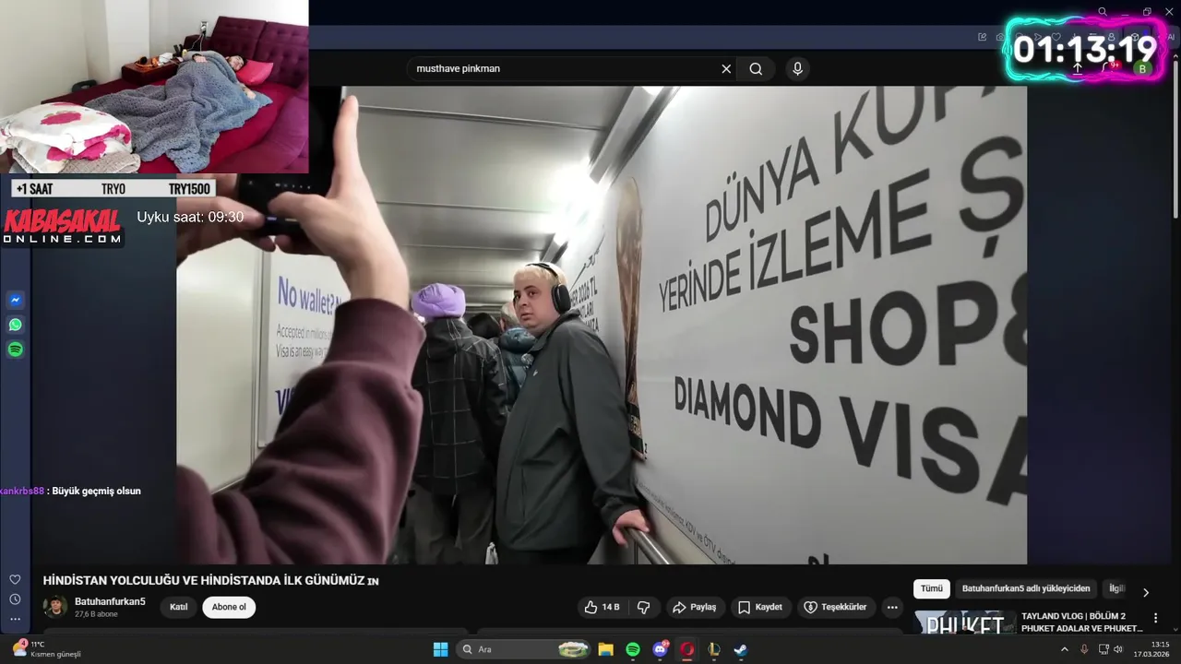The image size is (1181, 664).
Task: Show more filter chips with arrow
Action: [1146, 592]
